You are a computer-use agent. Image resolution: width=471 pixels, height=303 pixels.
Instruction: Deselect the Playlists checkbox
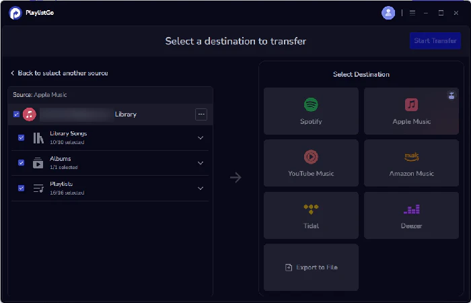22,189
